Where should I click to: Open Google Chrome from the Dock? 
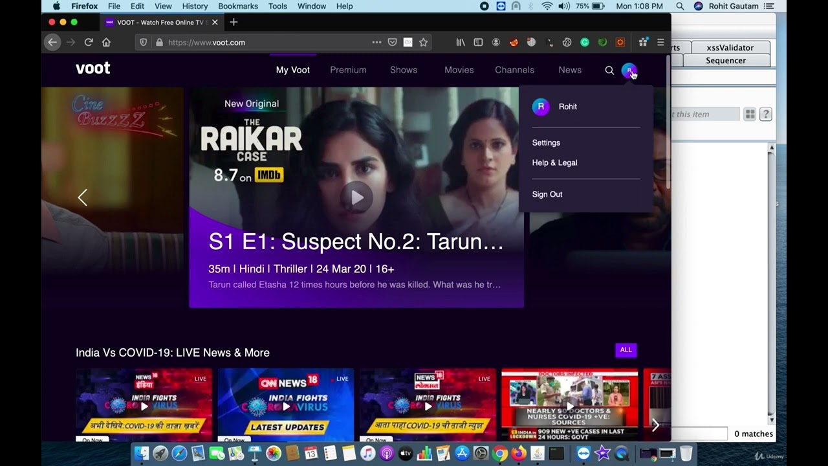coord(499,453)
